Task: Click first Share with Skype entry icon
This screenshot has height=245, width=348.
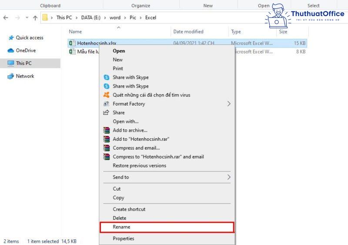Action: tap(107, 77)
